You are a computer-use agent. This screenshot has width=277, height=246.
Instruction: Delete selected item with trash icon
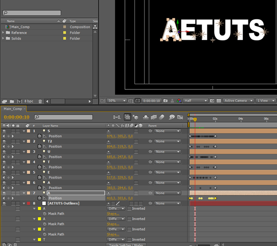pos(40,101)
